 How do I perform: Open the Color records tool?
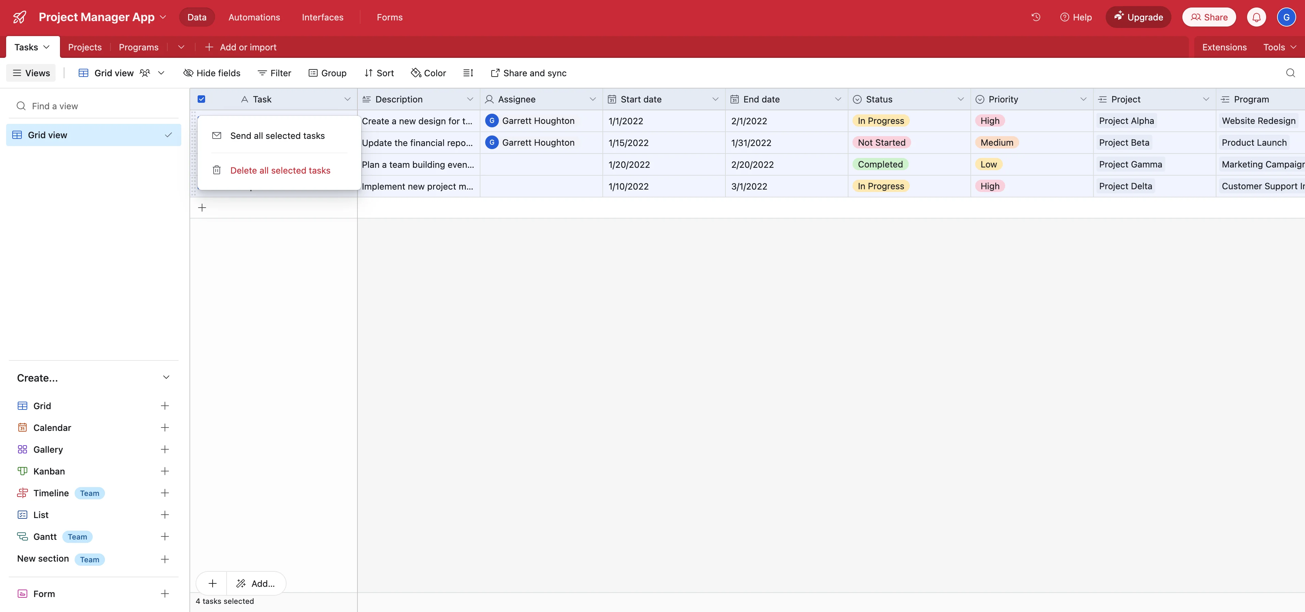(x=428, y=73)
